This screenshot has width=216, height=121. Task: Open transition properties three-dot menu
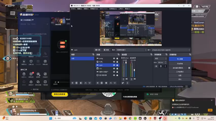tap(165, 66)
